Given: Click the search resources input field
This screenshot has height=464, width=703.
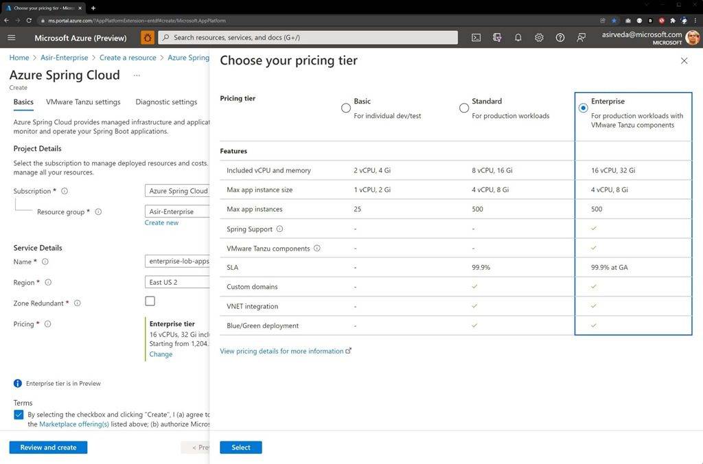Looking at the screenshot, I should pos(309,37).
